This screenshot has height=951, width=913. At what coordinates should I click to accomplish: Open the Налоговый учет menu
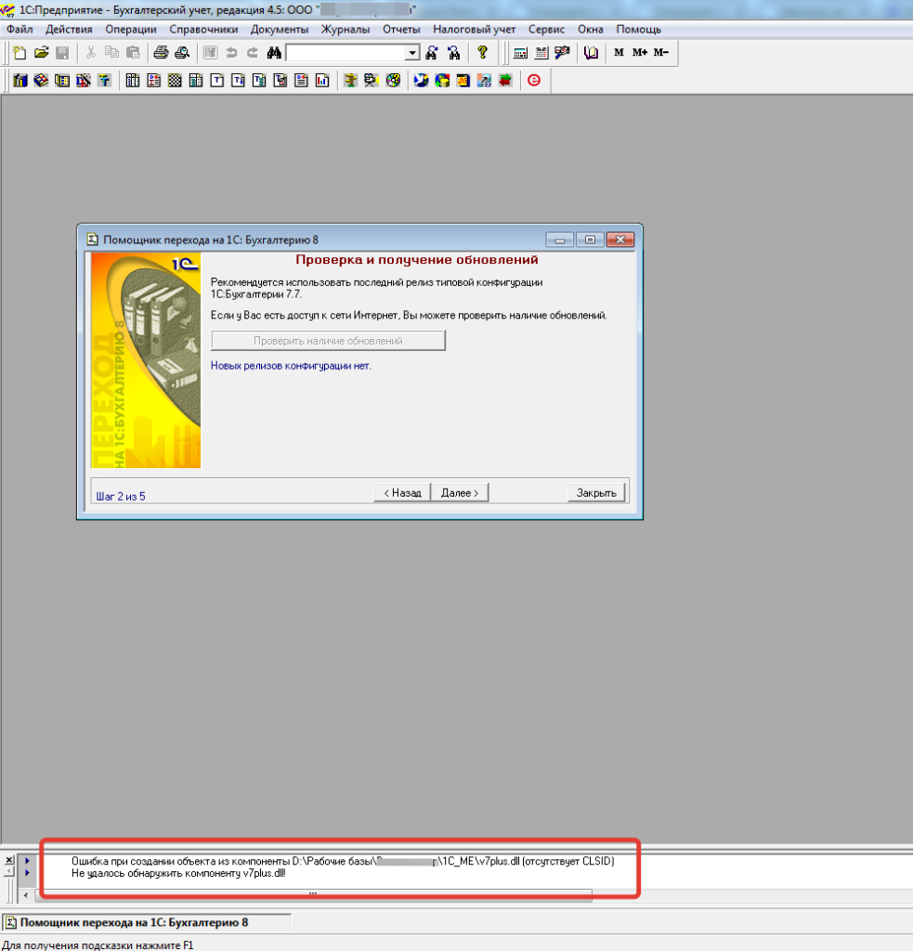(475, 29)
